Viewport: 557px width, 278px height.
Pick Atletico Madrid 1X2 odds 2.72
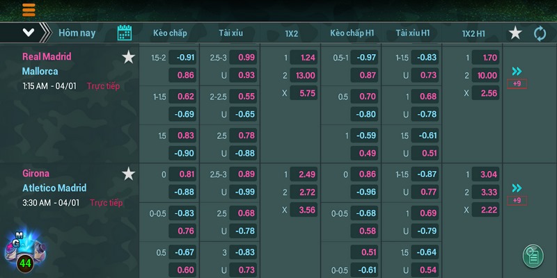[304, 192]
